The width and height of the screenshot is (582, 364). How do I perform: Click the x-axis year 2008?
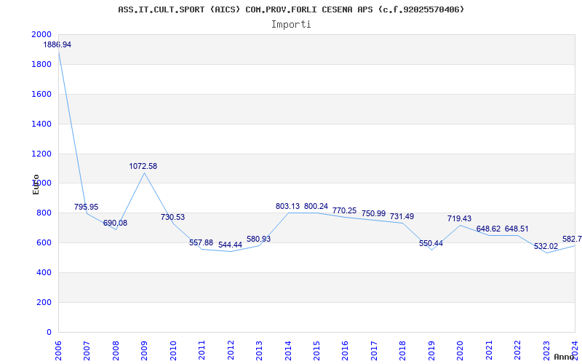point(116,349)
